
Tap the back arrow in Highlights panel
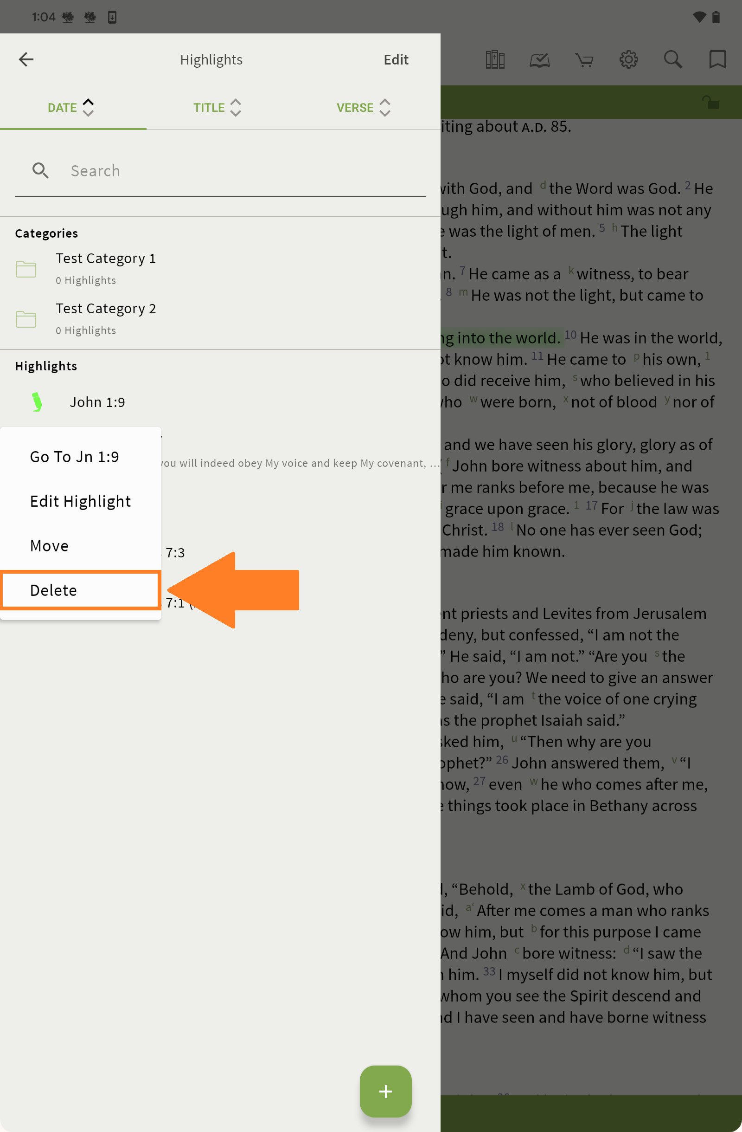(x=26, y=59)
